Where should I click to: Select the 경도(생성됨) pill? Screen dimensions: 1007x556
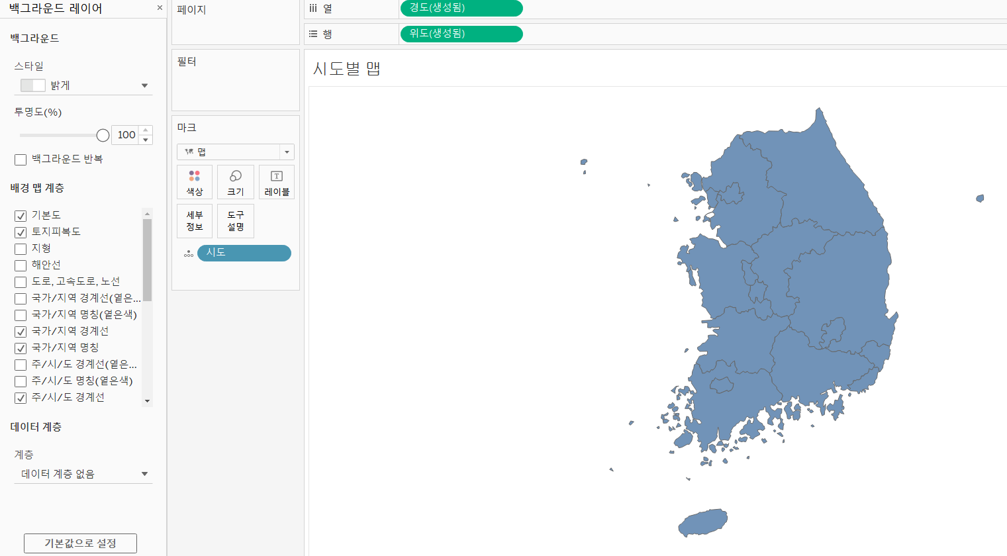point(461,8)
